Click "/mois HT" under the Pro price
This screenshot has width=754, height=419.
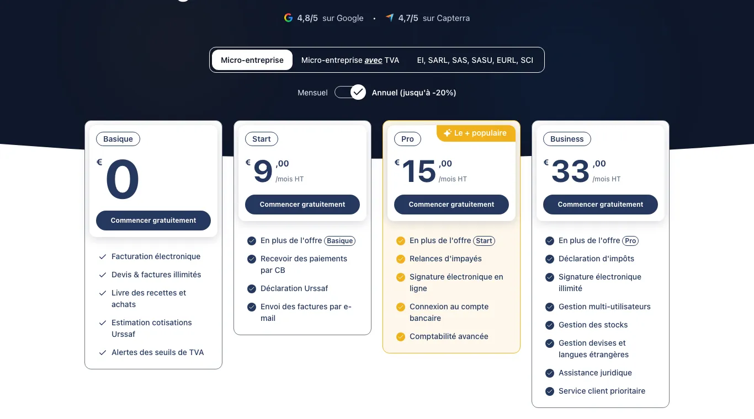click(453, 179)
